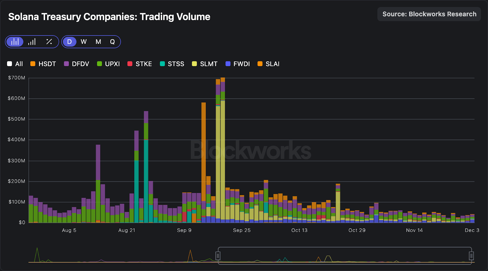Viewport: 488px width, 271px height.
Task: Click the white All legend color swatch
Action: [x=9, y=64]
